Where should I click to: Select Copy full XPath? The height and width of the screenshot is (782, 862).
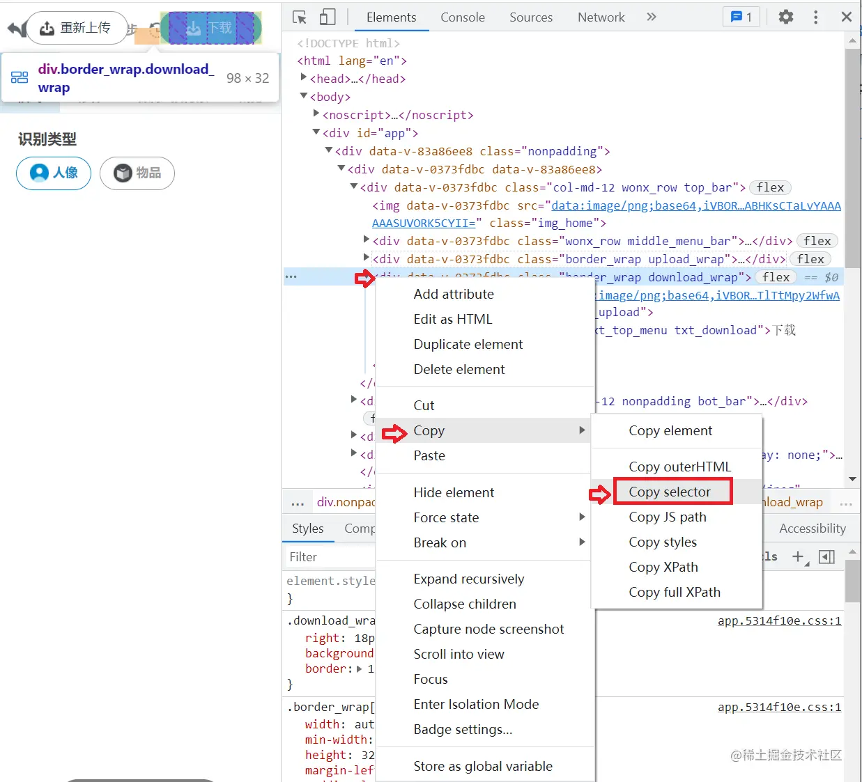676,592
